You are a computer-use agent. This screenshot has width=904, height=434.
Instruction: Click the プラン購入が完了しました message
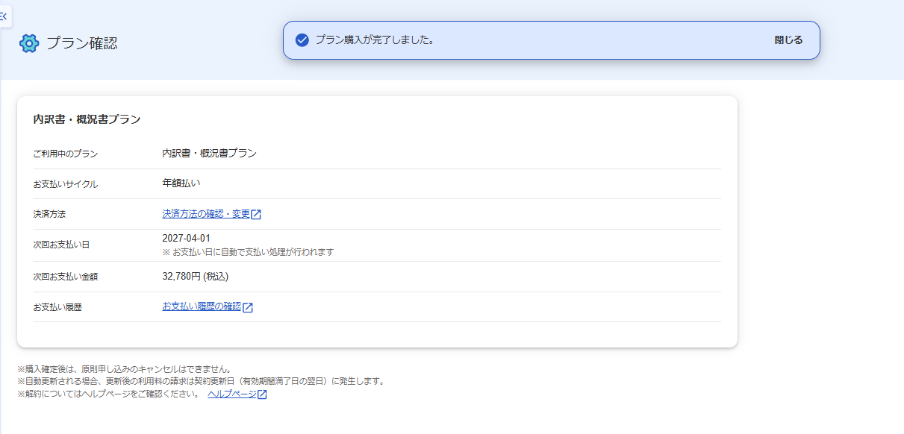pyautogui.click(x=375, y=40)
